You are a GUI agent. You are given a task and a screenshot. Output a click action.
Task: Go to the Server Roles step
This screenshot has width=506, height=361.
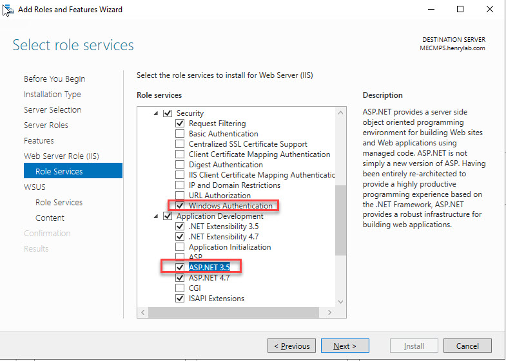(46, 125)
